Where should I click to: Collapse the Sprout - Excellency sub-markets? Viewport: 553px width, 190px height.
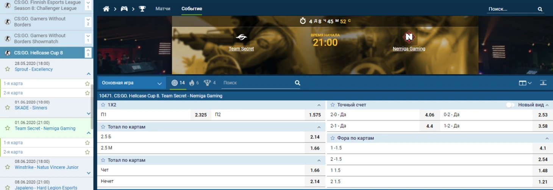coord(89,74)
